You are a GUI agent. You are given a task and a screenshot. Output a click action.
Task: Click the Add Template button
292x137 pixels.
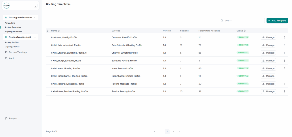click(x=277, y=20)
